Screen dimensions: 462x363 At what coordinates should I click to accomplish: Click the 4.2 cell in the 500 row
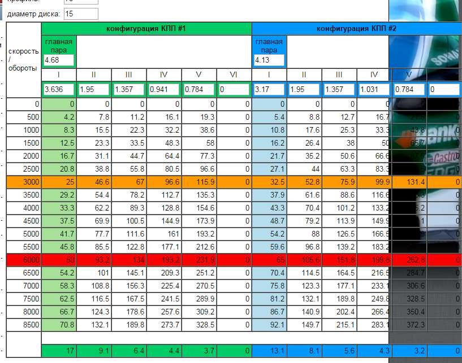coord(59,117)
